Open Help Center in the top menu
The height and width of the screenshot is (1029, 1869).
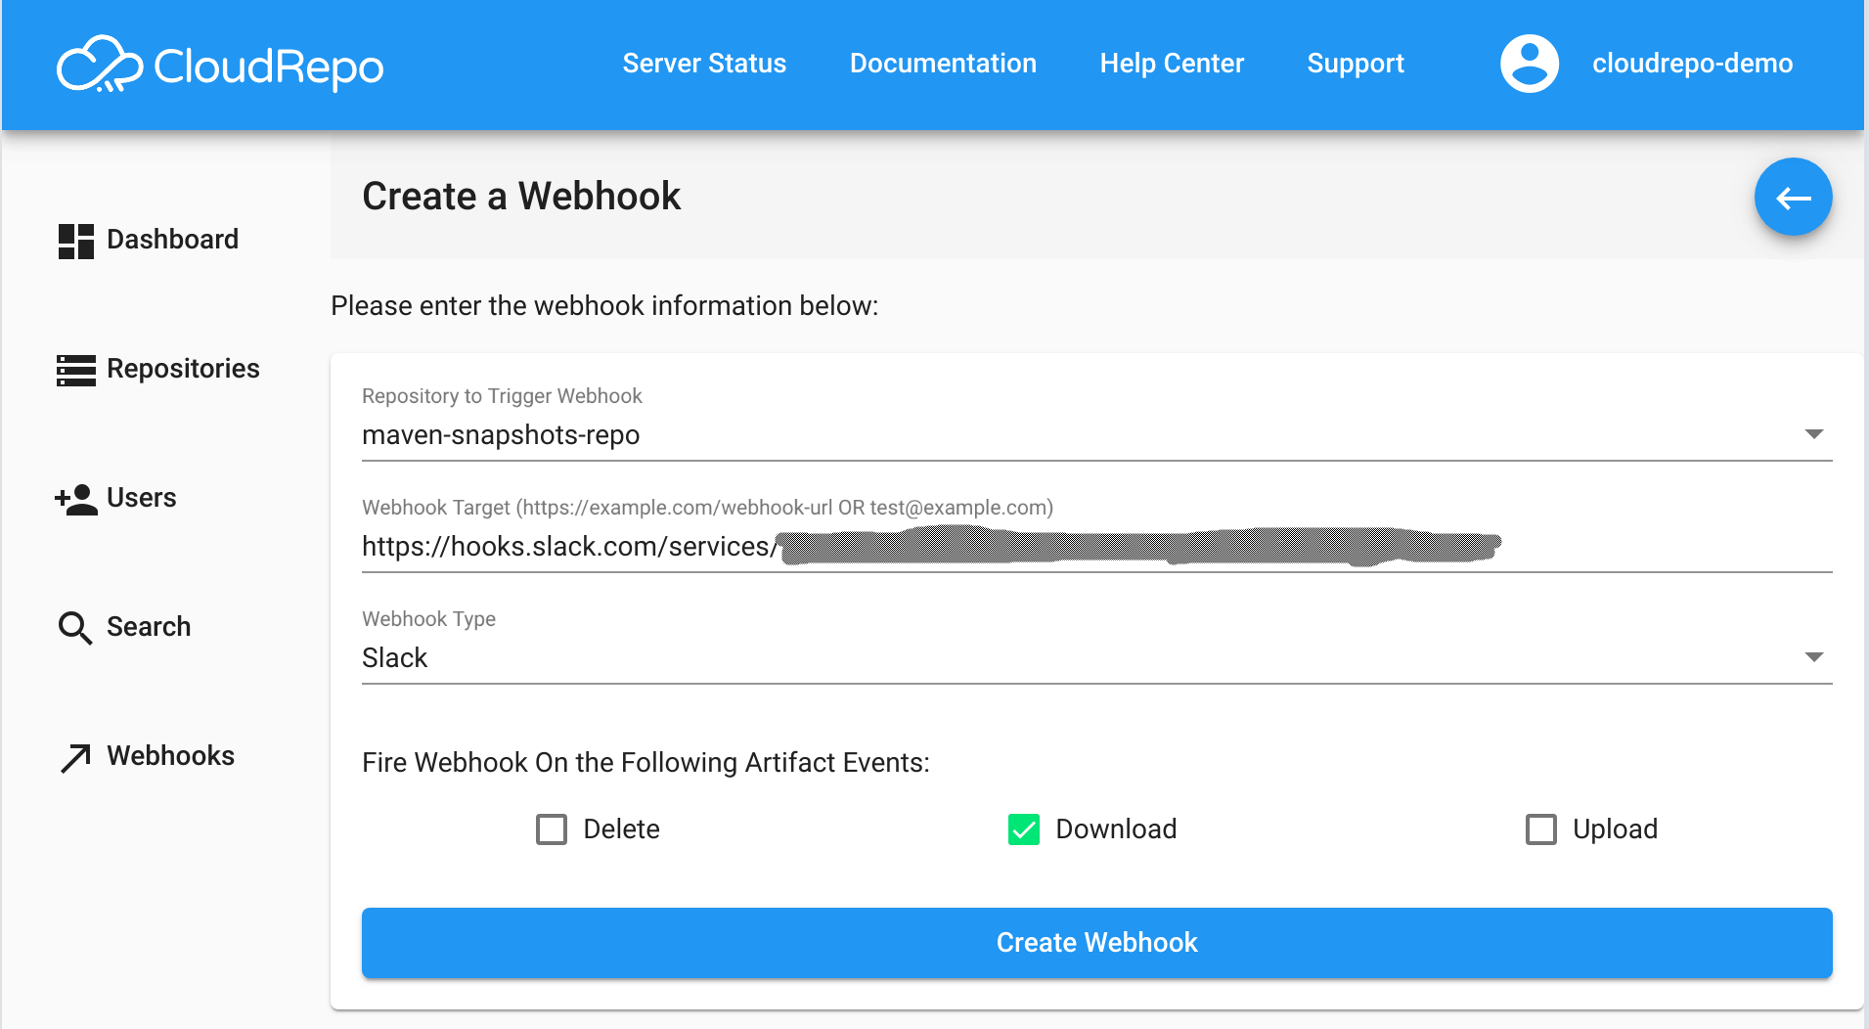pyautogui.click(x=1172, y=64)
